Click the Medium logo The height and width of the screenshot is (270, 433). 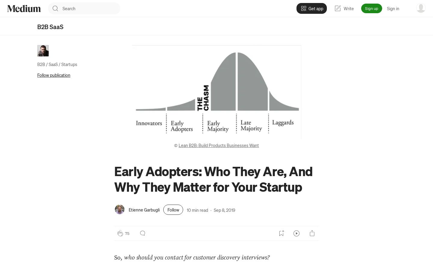pos(24,8)
